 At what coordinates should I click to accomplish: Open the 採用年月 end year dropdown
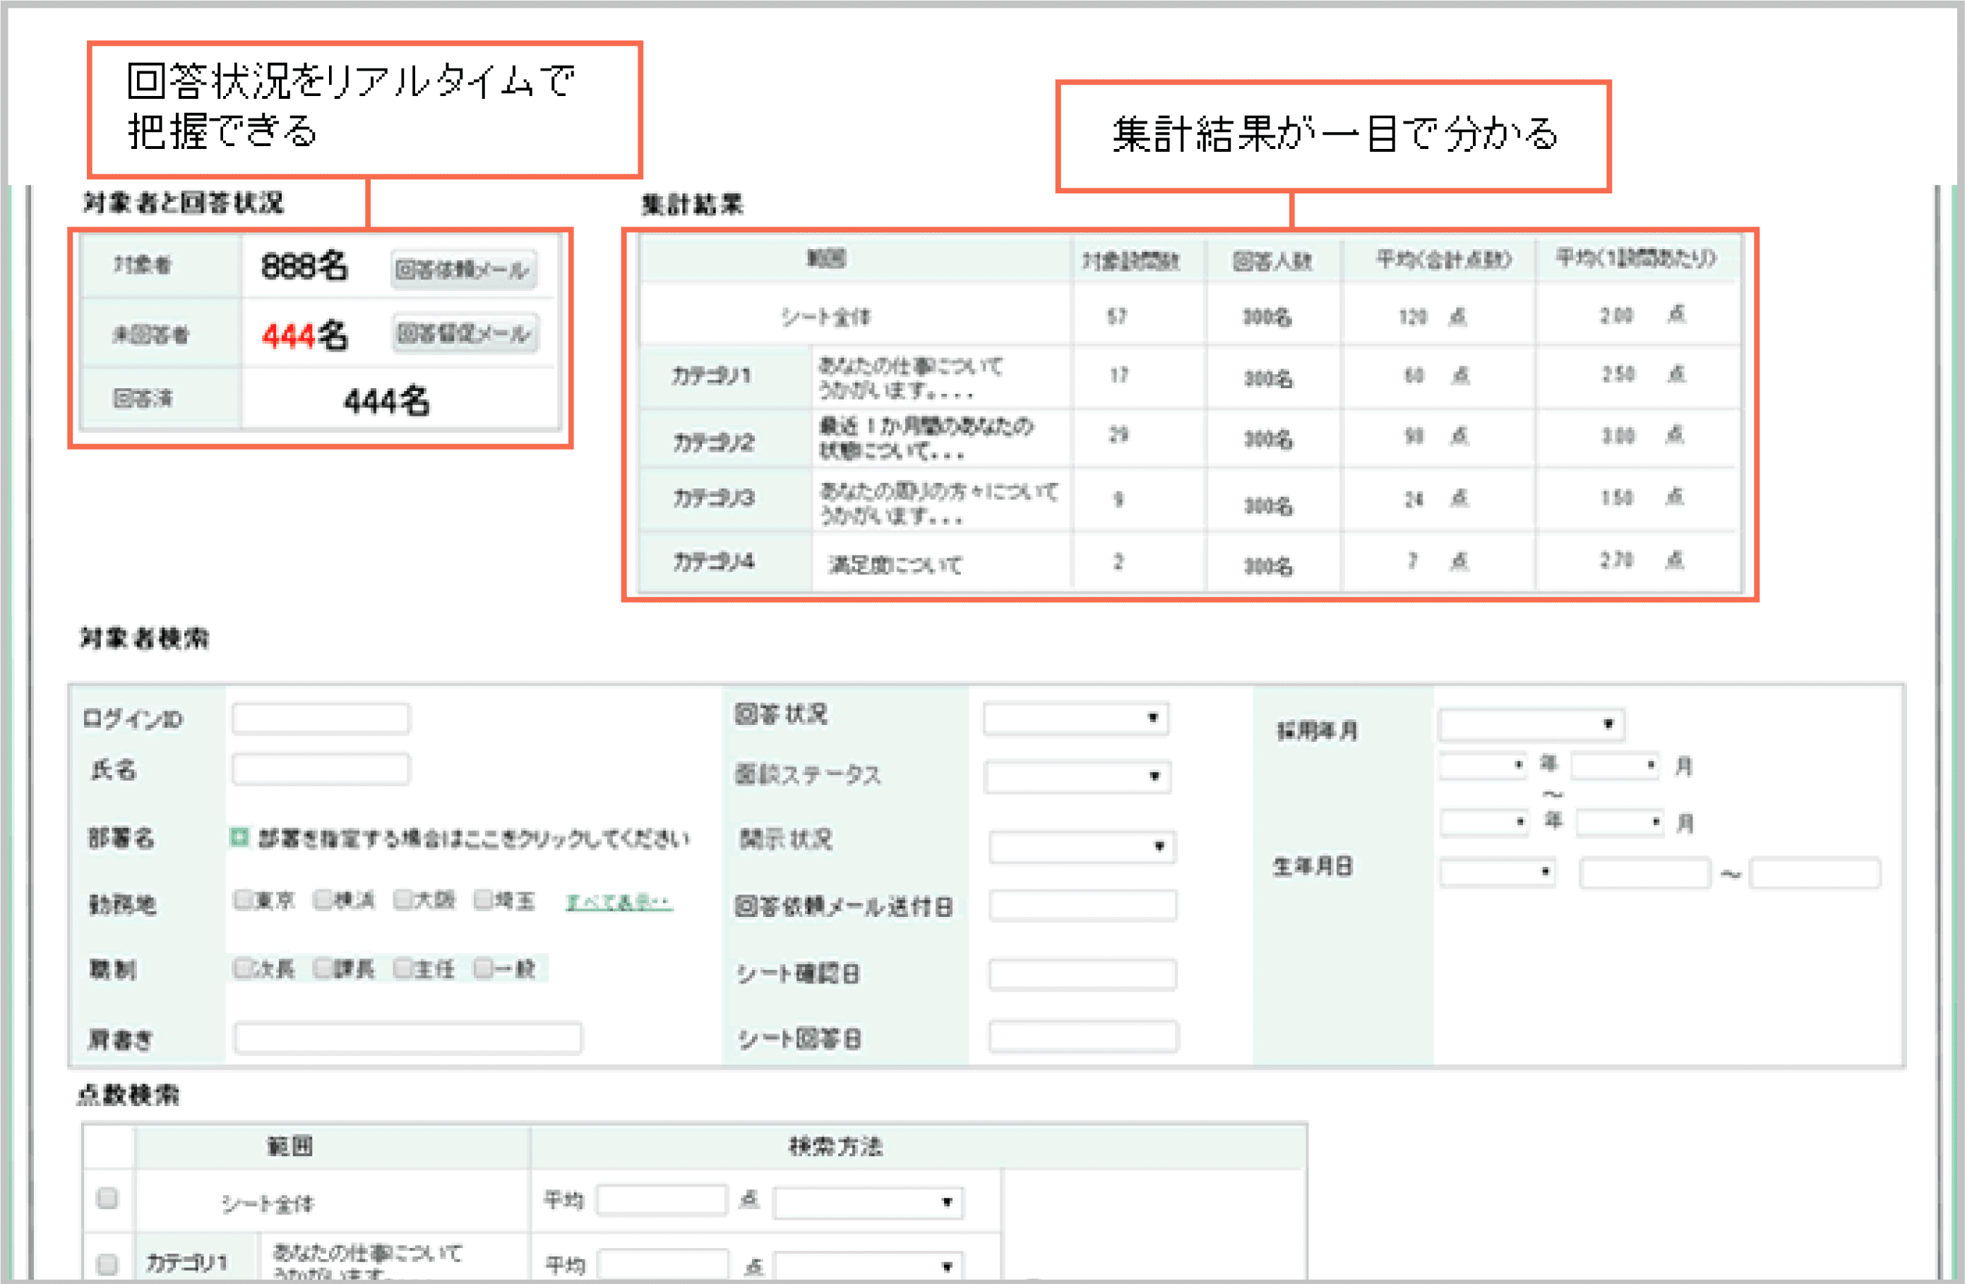pyautogui.click(x=1486, y=823)
